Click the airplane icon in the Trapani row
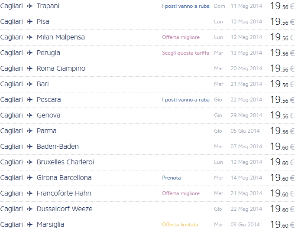Viewport: 304px width, 232px height. coord(30,6)
